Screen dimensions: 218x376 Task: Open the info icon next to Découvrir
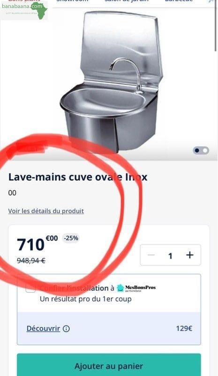coord(66,329)
